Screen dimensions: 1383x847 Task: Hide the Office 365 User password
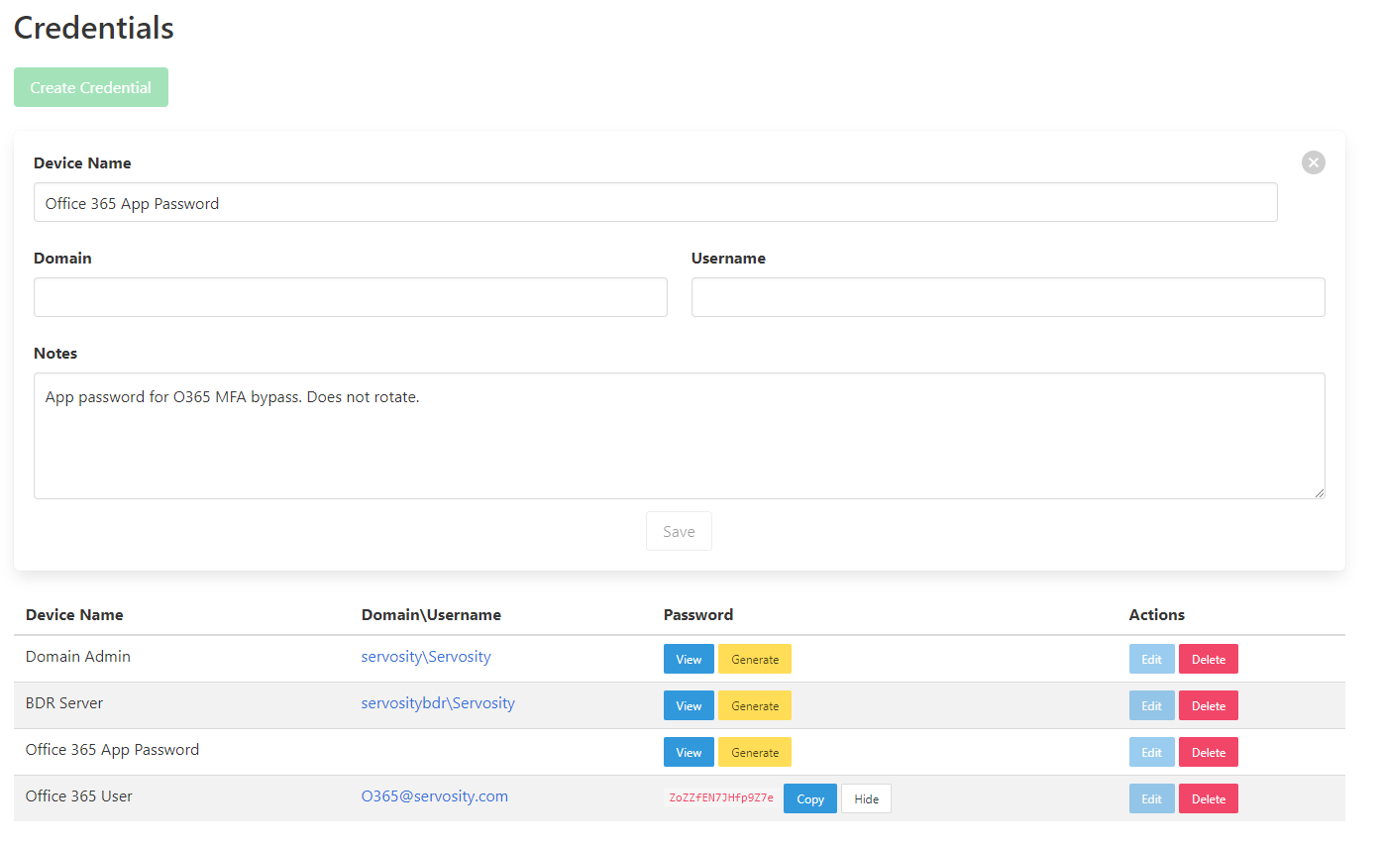click(x=866, y=799)
